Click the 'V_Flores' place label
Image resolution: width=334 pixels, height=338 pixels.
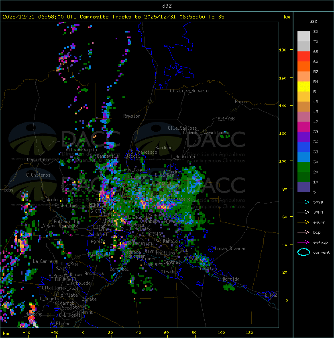(x=61, y=324)
